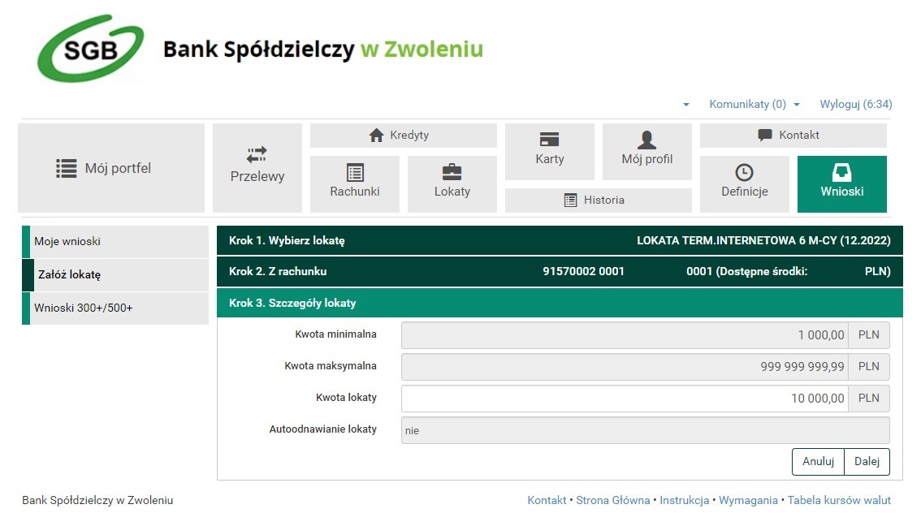
Task: Open the Strona Główna footer link
Action: [x=612, y=501]
